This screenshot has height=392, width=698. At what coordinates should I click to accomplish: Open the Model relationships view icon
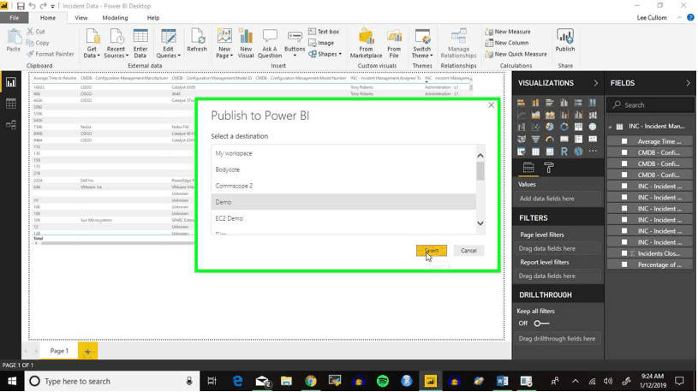tap(10, 125)
